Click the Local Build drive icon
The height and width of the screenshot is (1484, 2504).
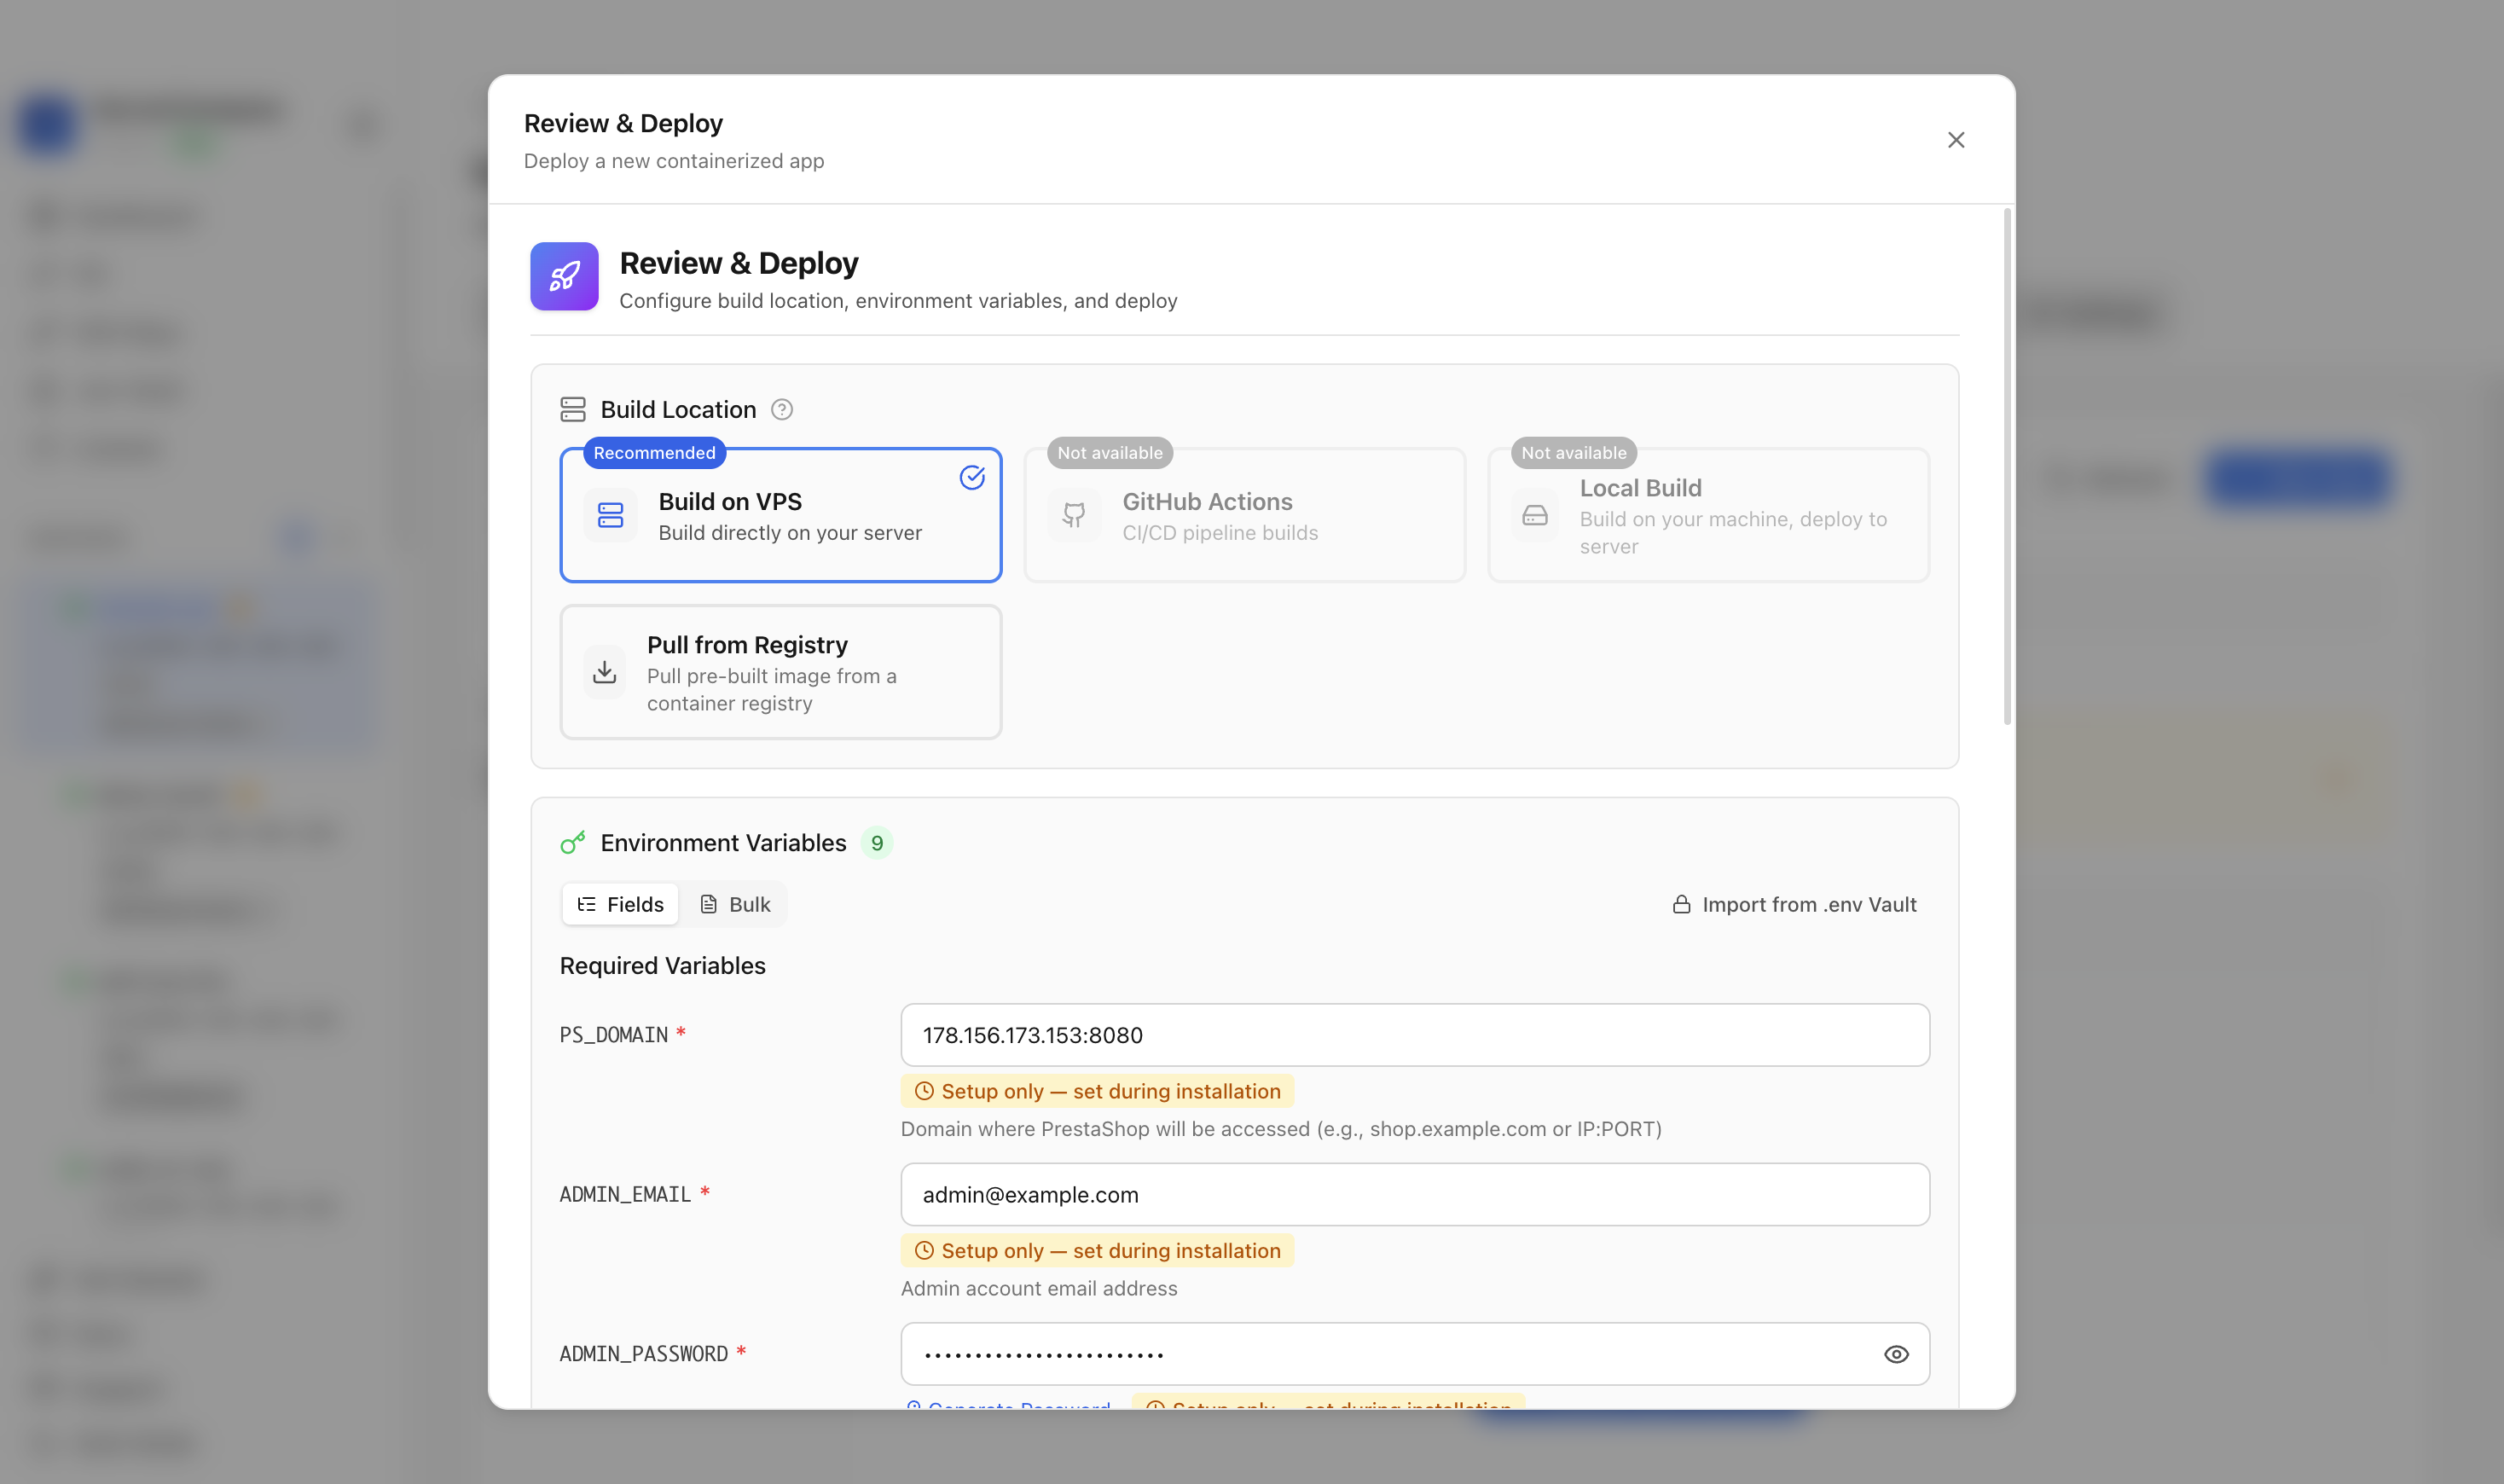(x=1535, y=516)
